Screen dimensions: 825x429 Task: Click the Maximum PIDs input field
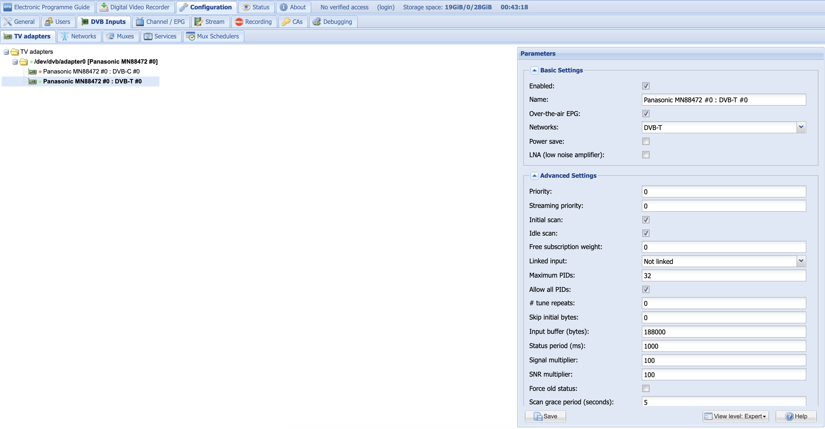click(x=724, y=276)
